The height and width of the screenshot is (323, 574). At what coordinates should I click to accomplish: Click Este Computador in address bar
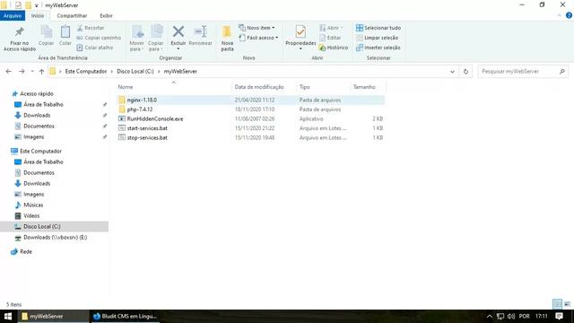[x=86, y=72]
